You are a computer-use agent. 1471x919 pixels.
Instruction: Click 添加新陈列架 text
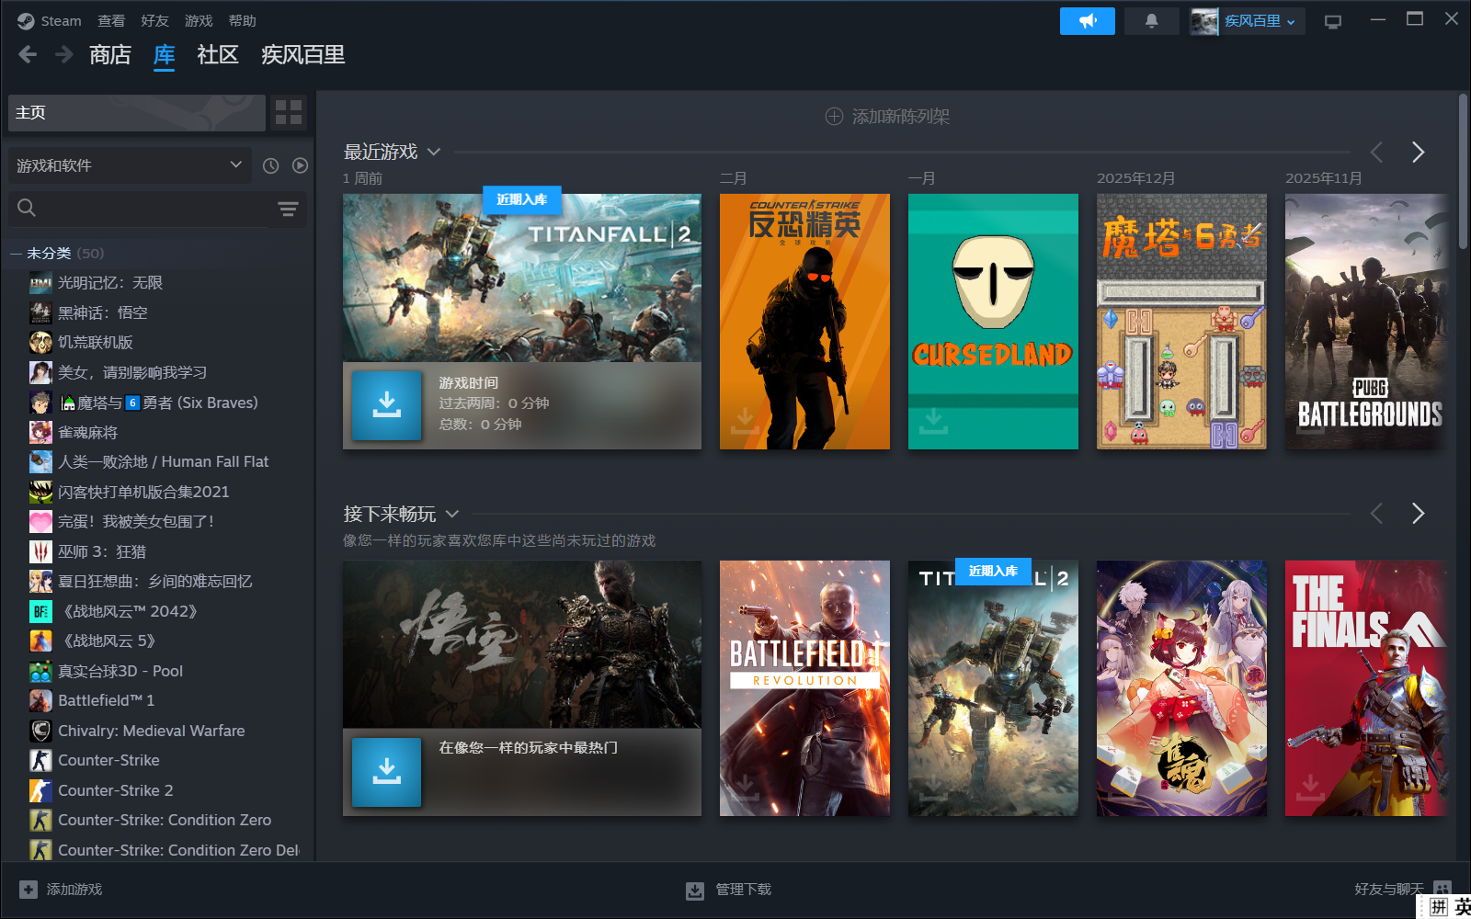(x=901, y=117)
